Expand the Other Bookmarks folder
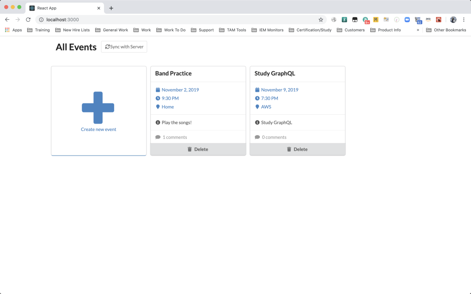Viewport: 471px width, 294px height. point(446,30)
